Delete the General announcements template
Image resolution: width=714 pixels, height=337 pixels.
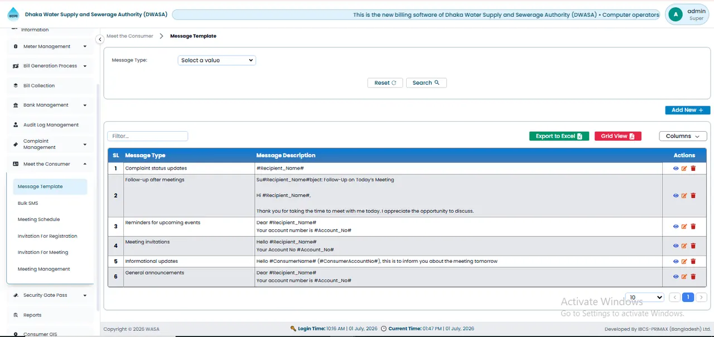(x=693, y=277)
